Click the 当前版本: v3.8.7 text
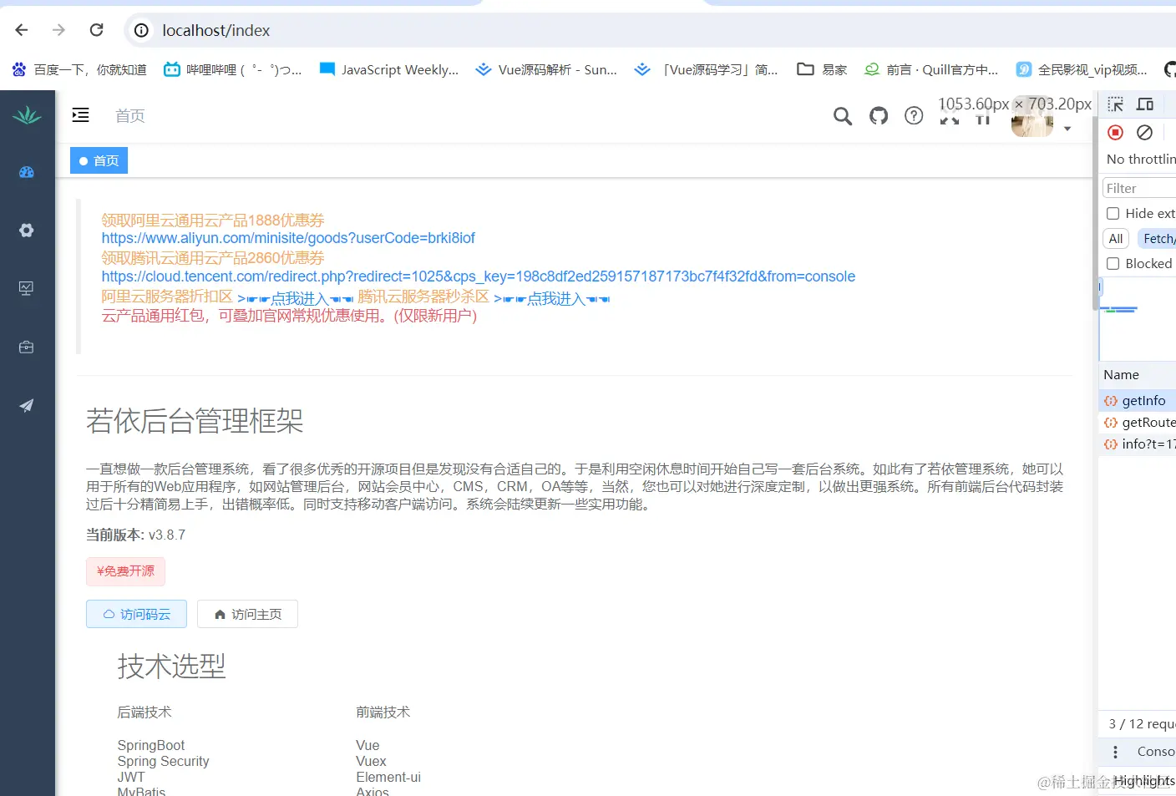The image size is (1176, 796). coord(136,535)
